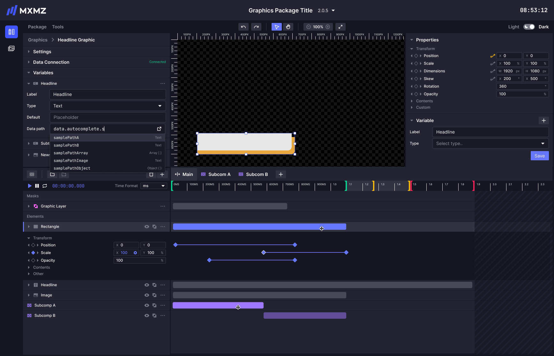The image size is (554, 356).
Task: Pause the timeline playback
Action: pos(37,186)
